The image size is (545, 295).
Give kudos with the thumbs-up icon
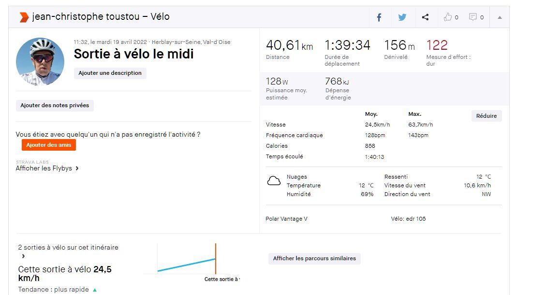[x=448, y=17]
